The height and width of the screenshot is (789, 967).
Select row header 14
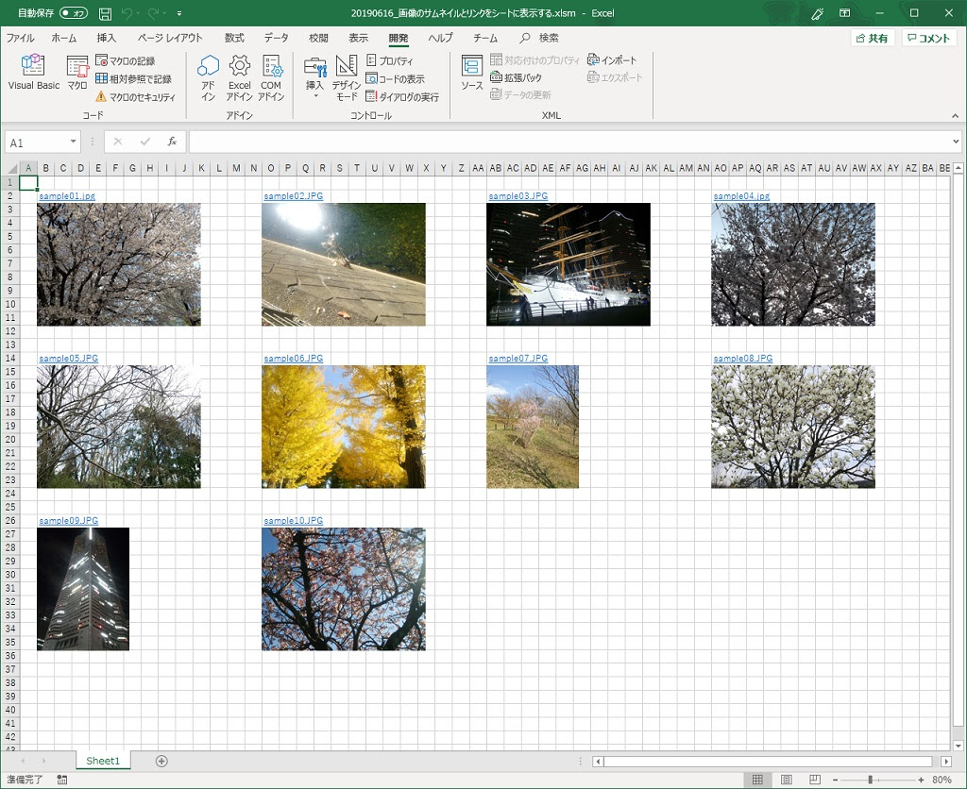(9, 358)
